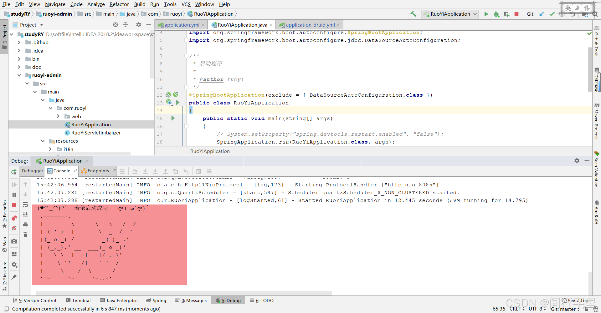The image size is (601, 313).
Task: Collapse the ruoyi-admin module node
Action: tap(19, 75)
